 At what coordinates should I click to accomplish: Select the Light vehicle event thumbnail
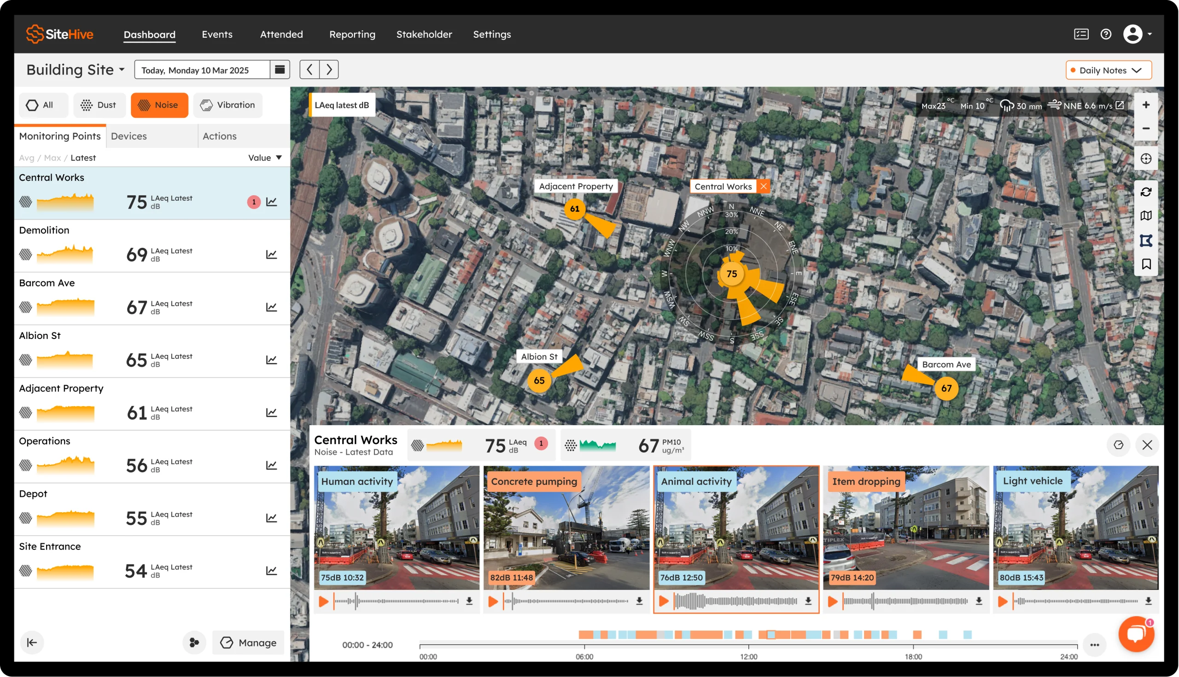[x=1075, y=528]
